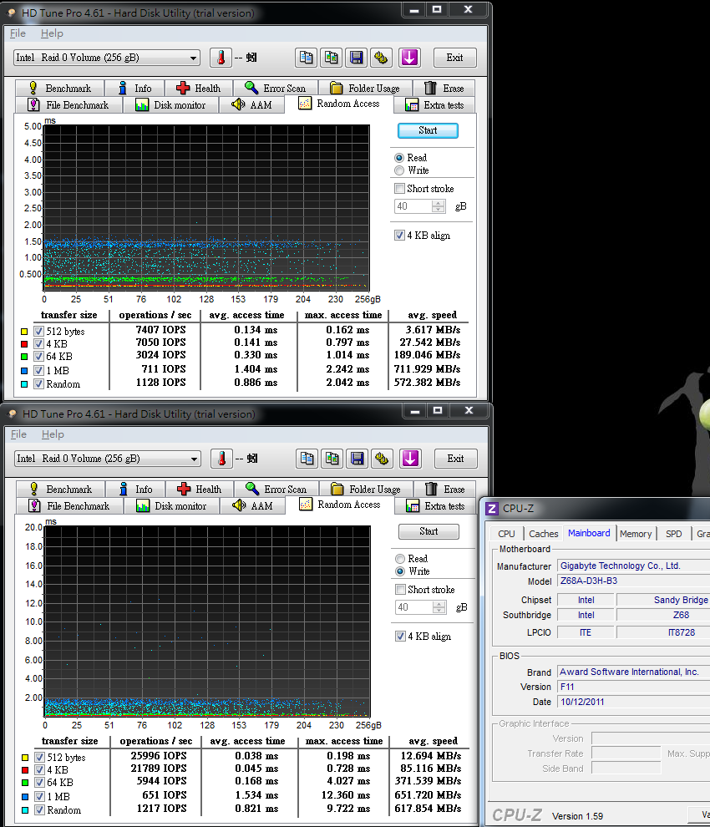Click the 7407 IOPS value in upper HD Tune window
The width and height of the screenshot is (710, 827).
coord(161,330)
